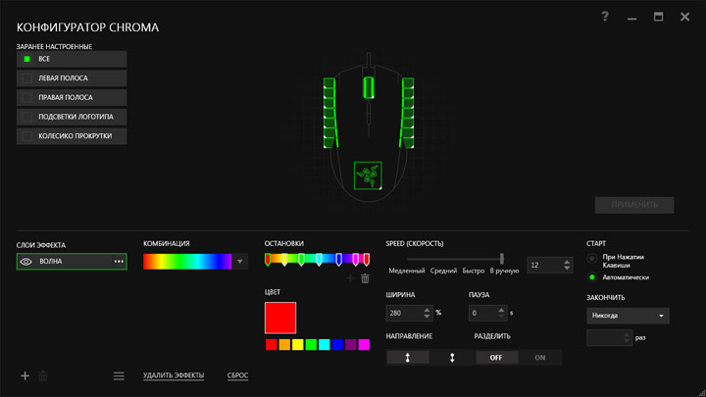Open the ЗАКОНЧИТЬ Никогда dropdown

click(628, 316)
